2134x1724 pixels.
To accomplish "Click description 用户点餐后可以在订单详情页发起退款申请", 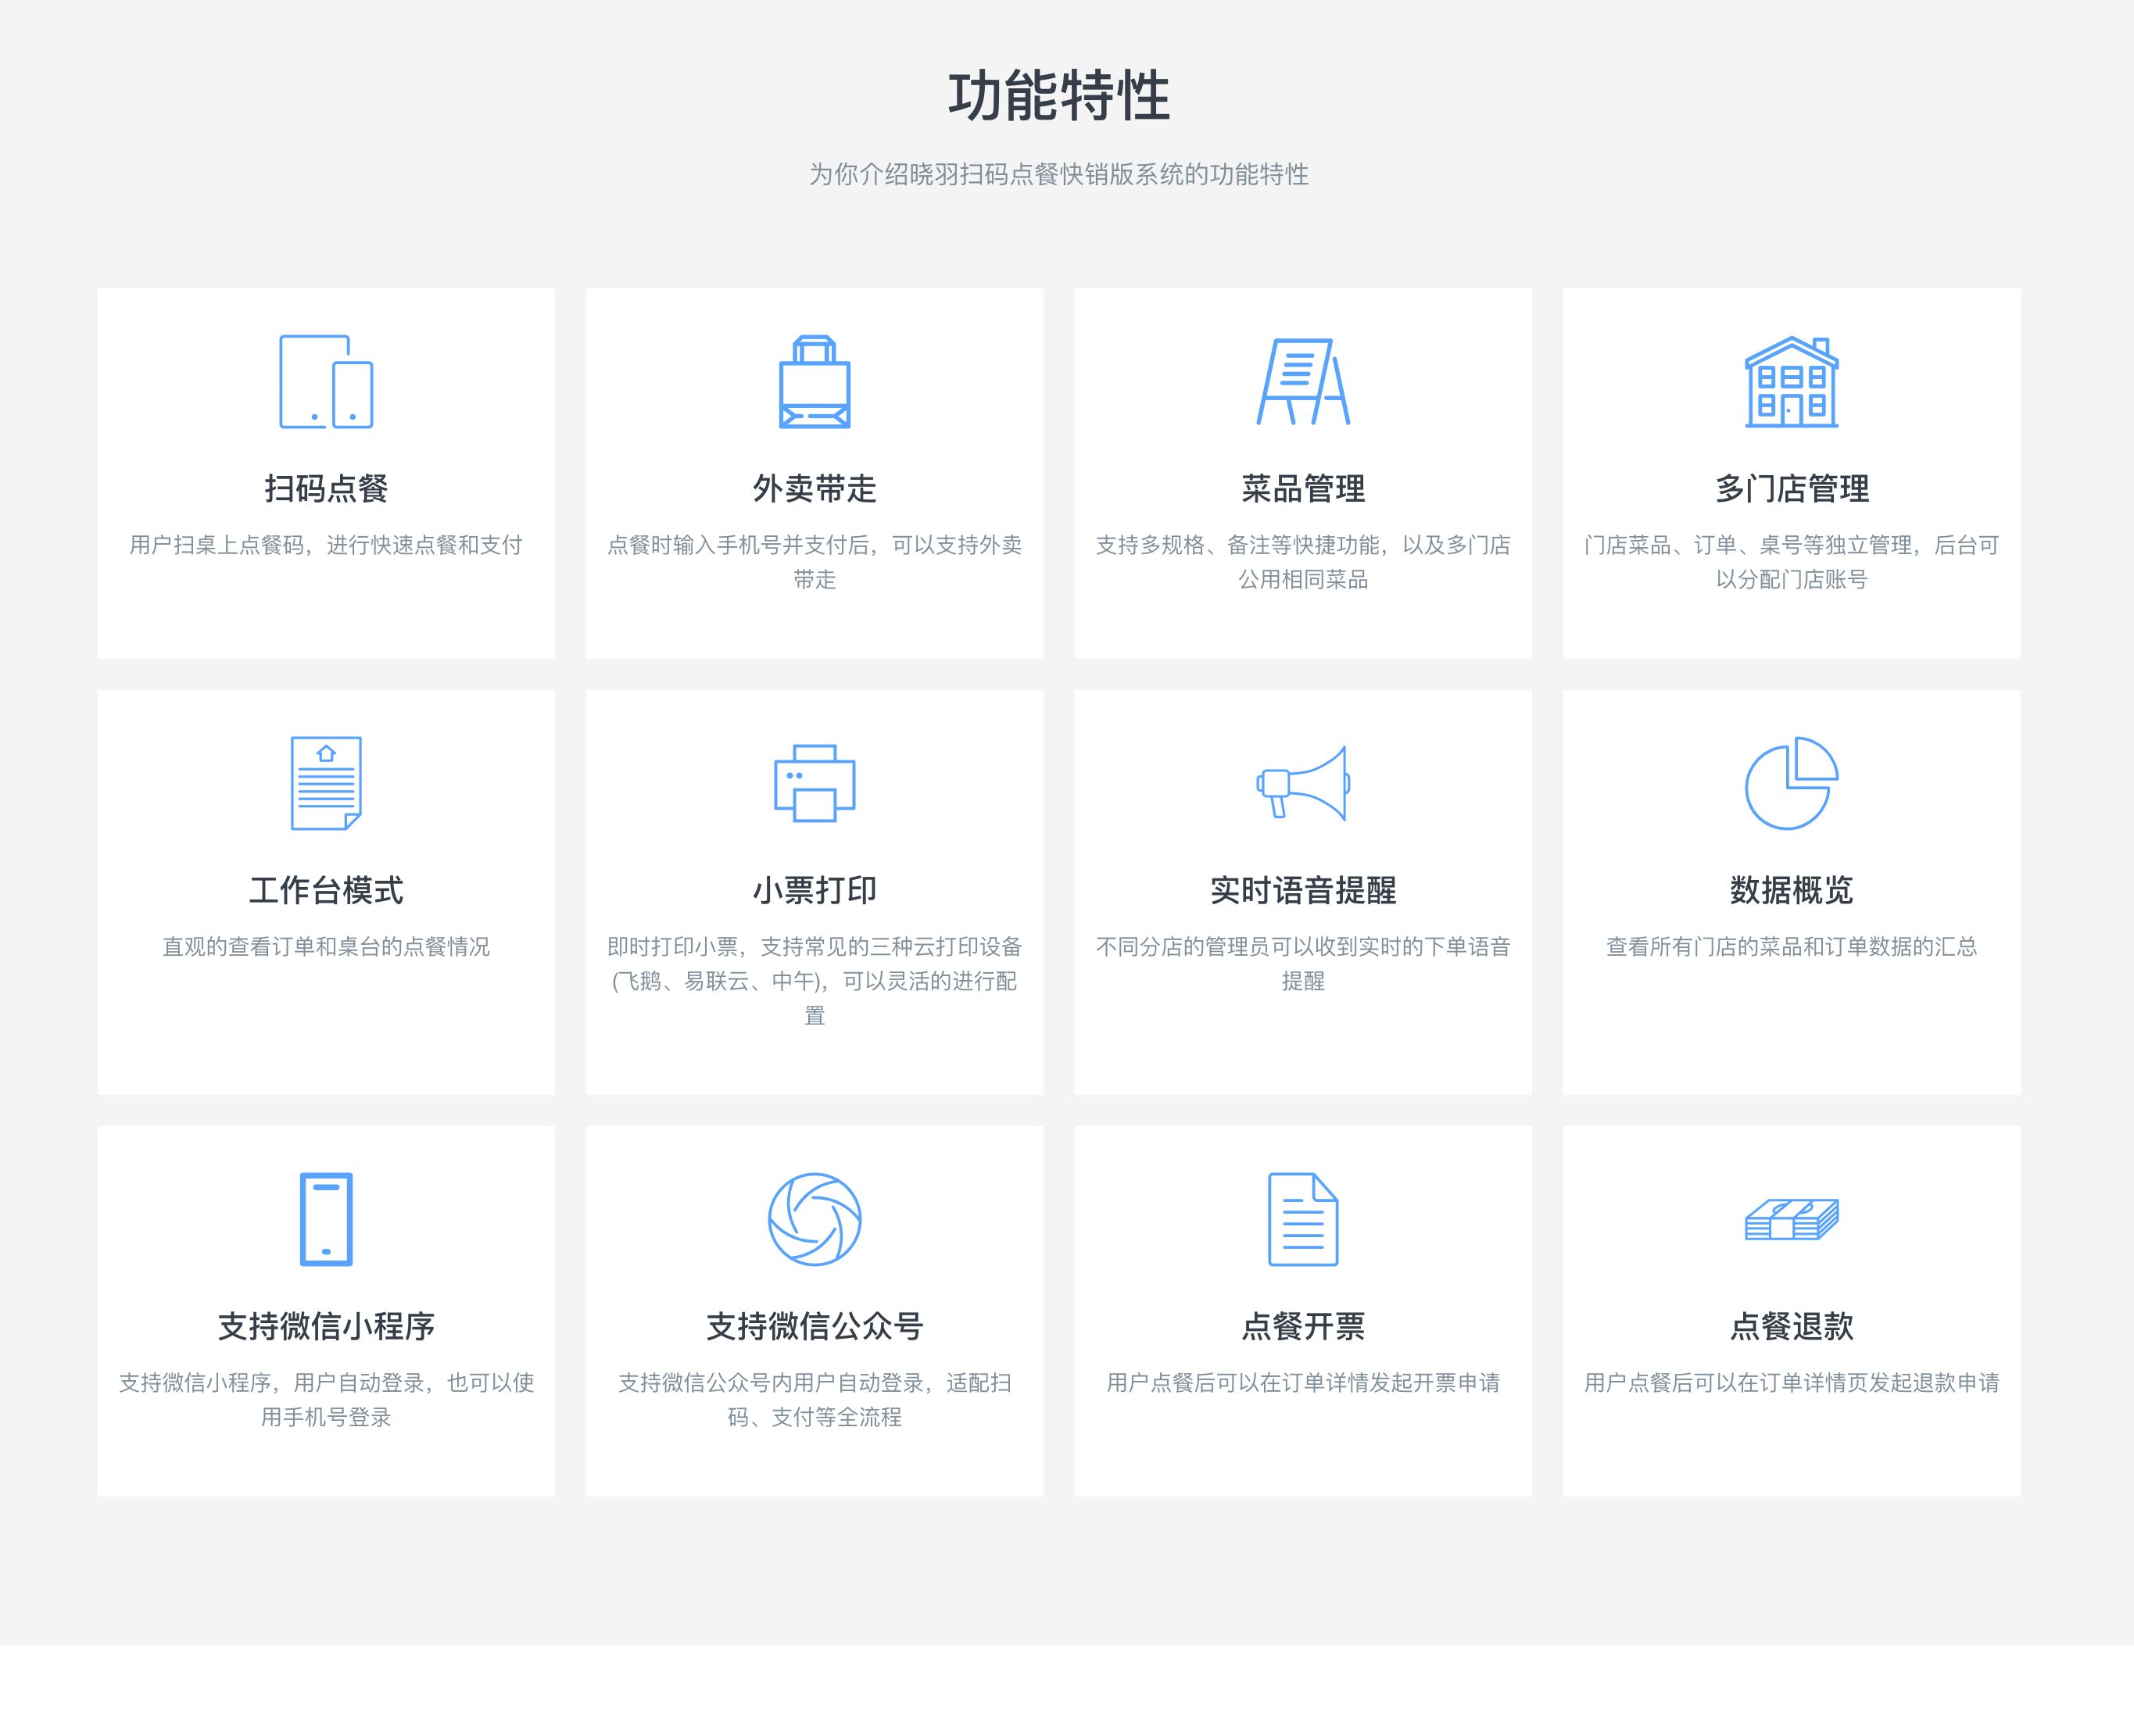I will pos(1792,1382).
